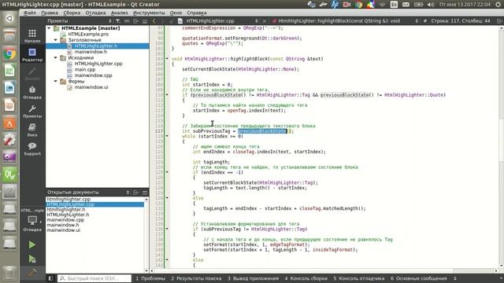Viewport: 504px width, 283px height.
Task: Open the HTMLHighLighter.cpp file selector dropdown
Action: click(x=222, y=21)
